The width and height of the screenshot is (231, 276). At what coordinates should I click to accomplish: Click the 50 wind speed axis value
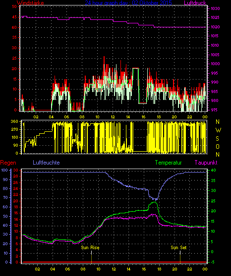pos(14,6)
